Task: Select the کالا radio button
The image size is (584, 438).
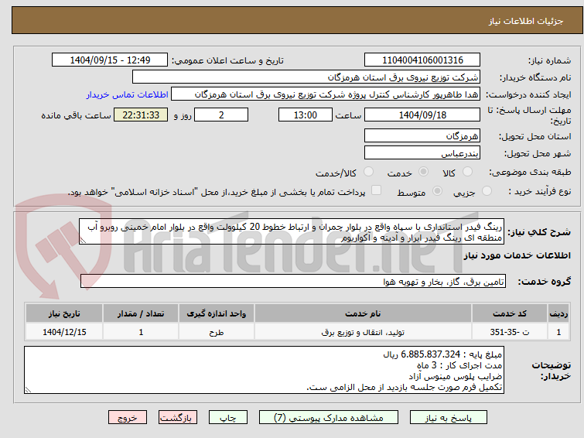Action: pyautogui.click(x=467, y=172)
